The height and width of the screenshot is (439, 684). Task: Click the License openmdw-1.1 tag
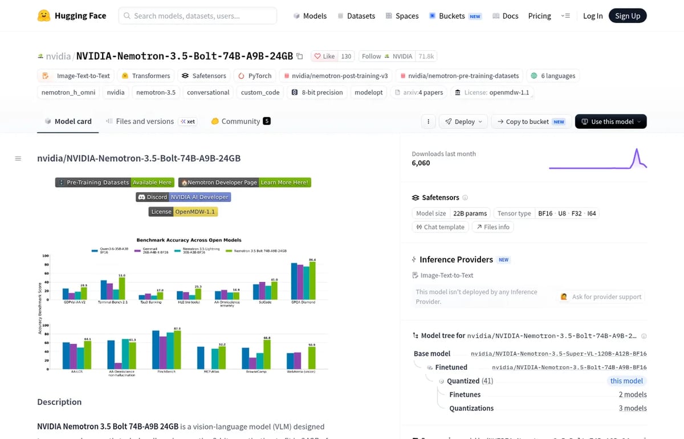coord(492,92)
